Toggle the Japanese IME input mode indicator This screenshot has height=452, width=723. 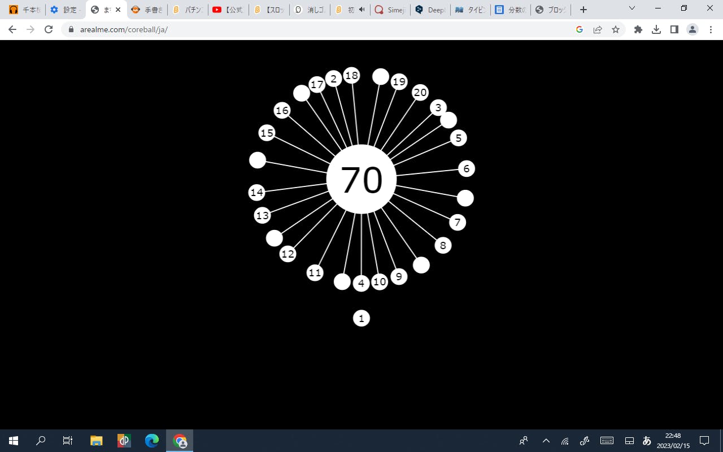[647, 441]
